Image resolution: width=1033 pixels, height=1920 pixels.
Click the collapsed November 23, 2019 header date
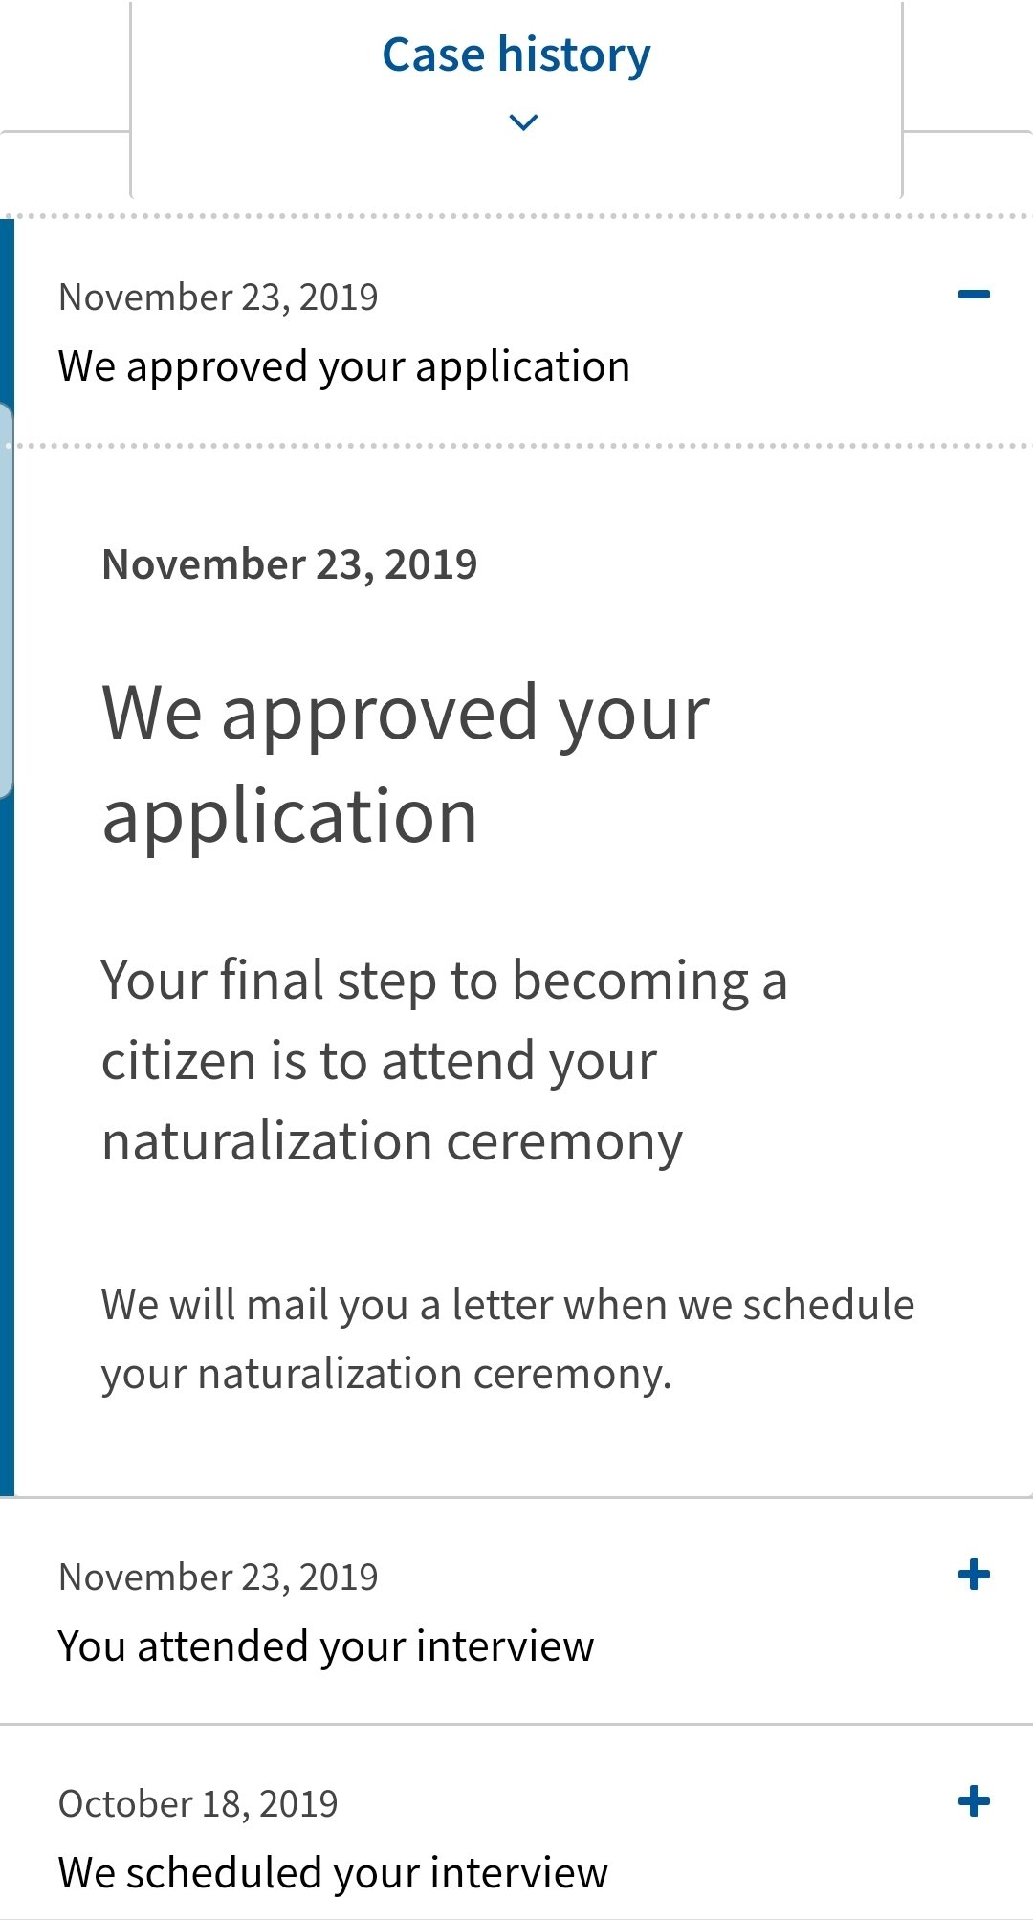coord(218,297)
